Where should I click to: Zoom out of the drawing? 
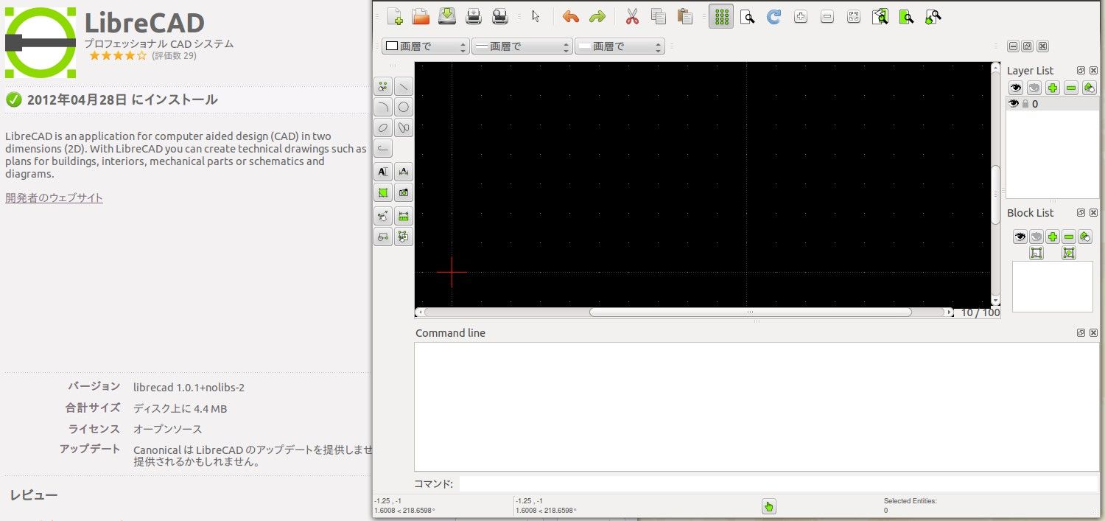(827, 16)
